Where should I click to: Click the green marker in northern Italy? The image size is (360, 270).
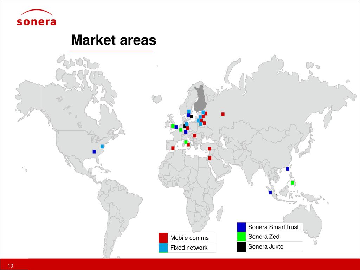pos(186,142)
